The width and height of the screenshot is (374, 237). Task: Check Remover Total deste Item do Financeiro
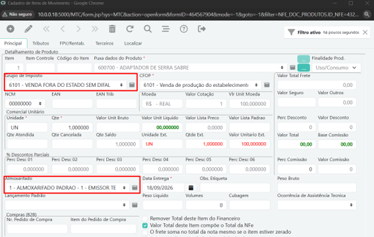(144, 219)
